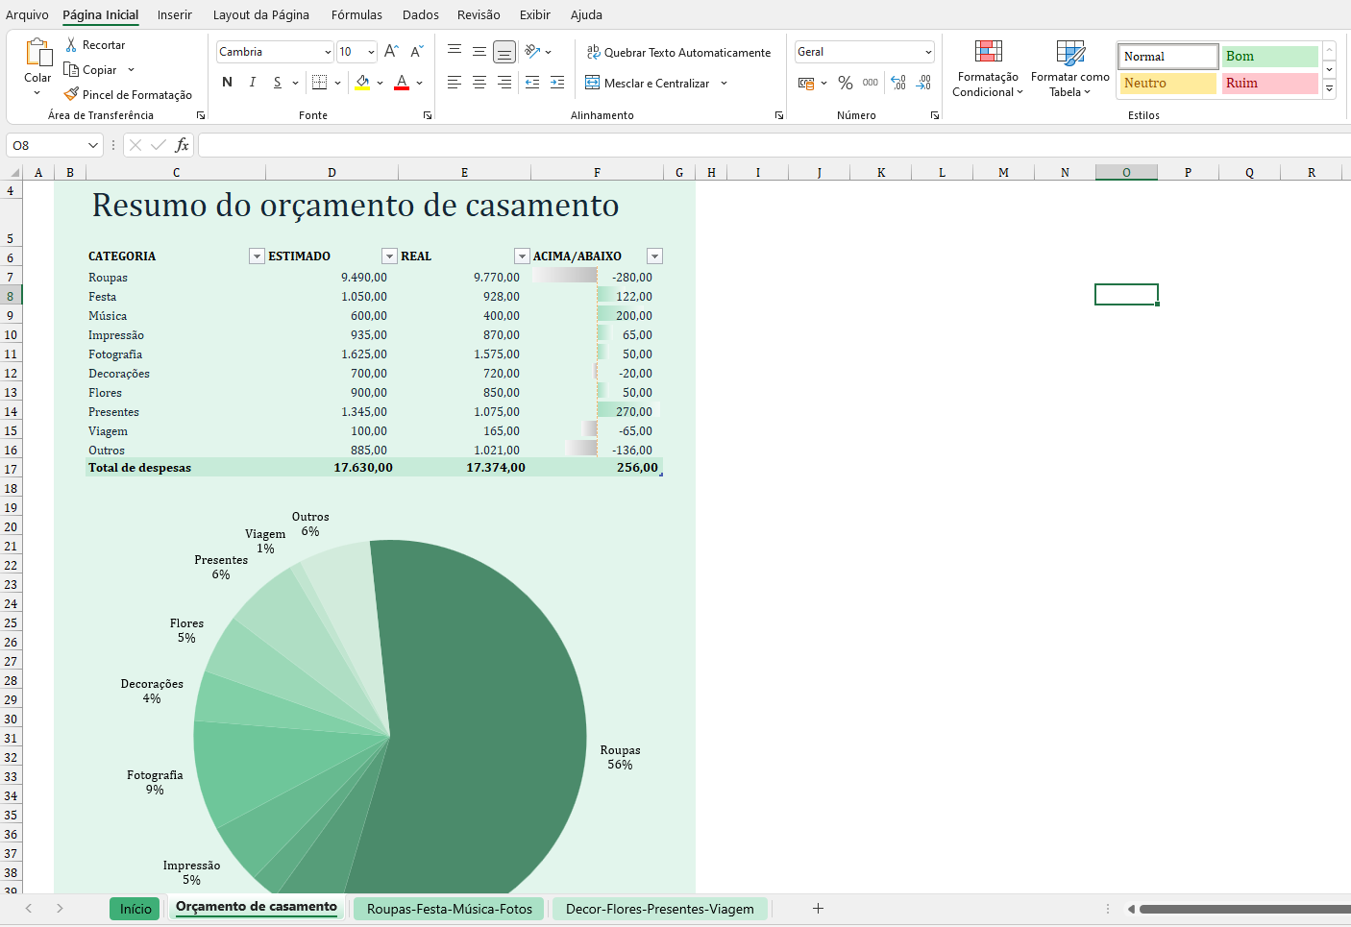This screenshot has width=1351, height=927.
Task: Add a new sheet with the plus button
Action: [818, 909]
